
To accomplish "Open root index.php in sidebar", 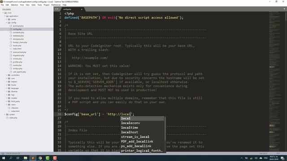I will pyautogui.click(x=13, y=118).
